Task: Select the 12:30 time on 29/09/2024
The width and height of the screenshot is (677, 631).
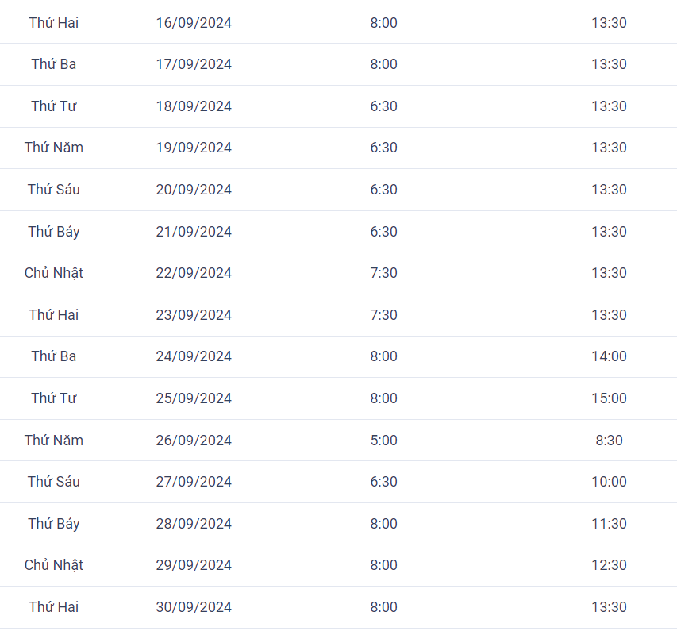Action: 609,565
